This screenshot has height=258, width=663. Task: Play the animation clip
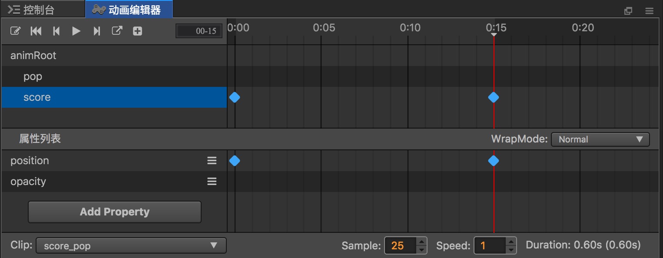[76, 31]
